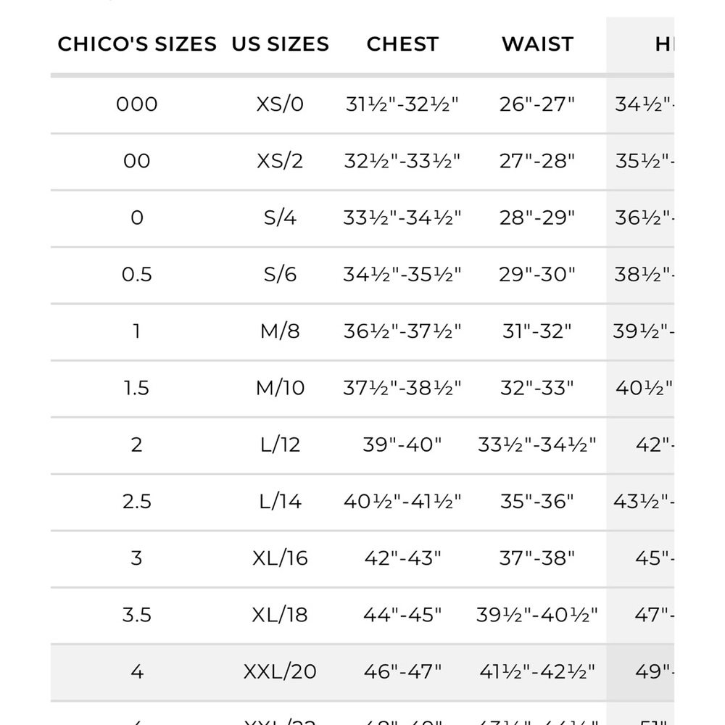Select chest measurement 34½"-35½"
Screen dimensions: 725x725
coord(402,275)
